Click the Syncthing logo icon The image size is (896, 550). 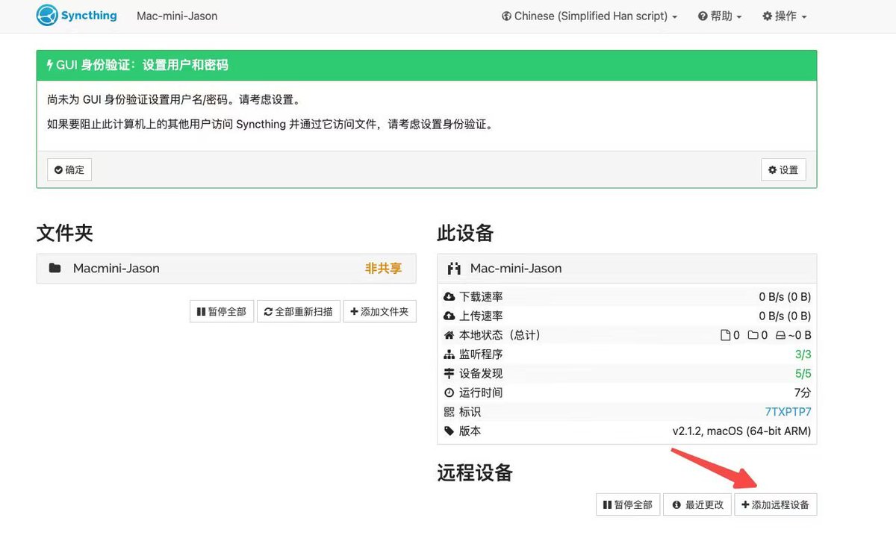click(x=47, y=16)
